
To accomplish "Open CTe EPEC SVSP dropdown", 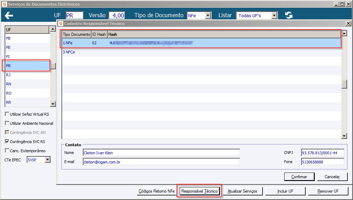I will coord(47,160).
